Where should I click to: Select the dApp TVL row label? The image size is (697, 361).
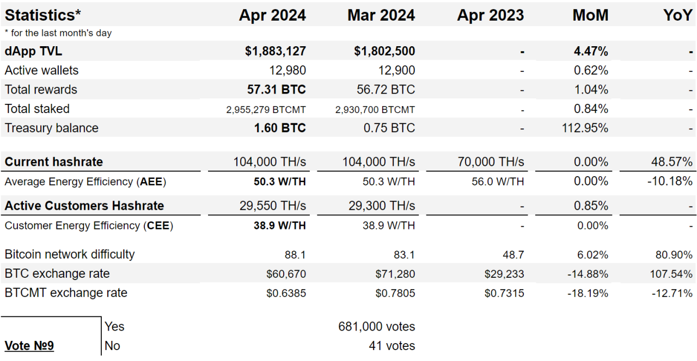coord(33,51)
